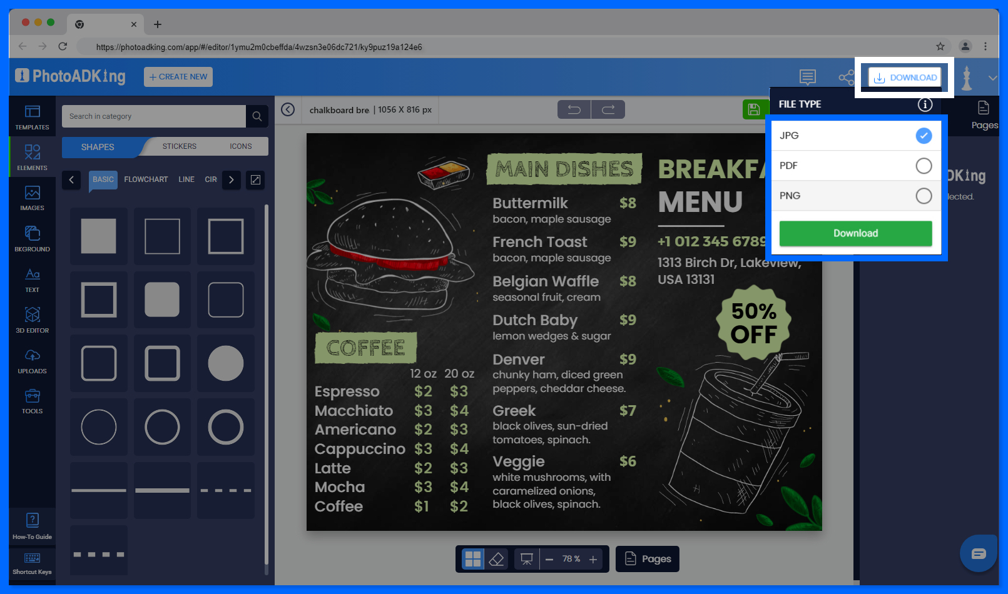Open the presentation mode icon in bottom toolbar
The height and width of the screenshot is (594, 1008).
[526, 558]
